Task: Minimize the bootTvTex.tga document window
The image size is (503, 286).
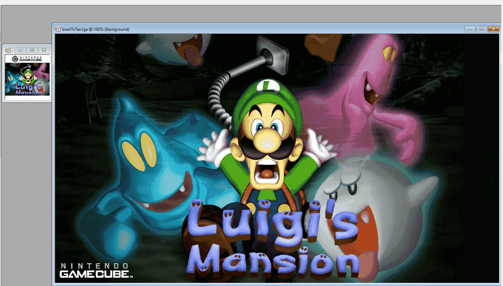Action: tap(470, 29)
